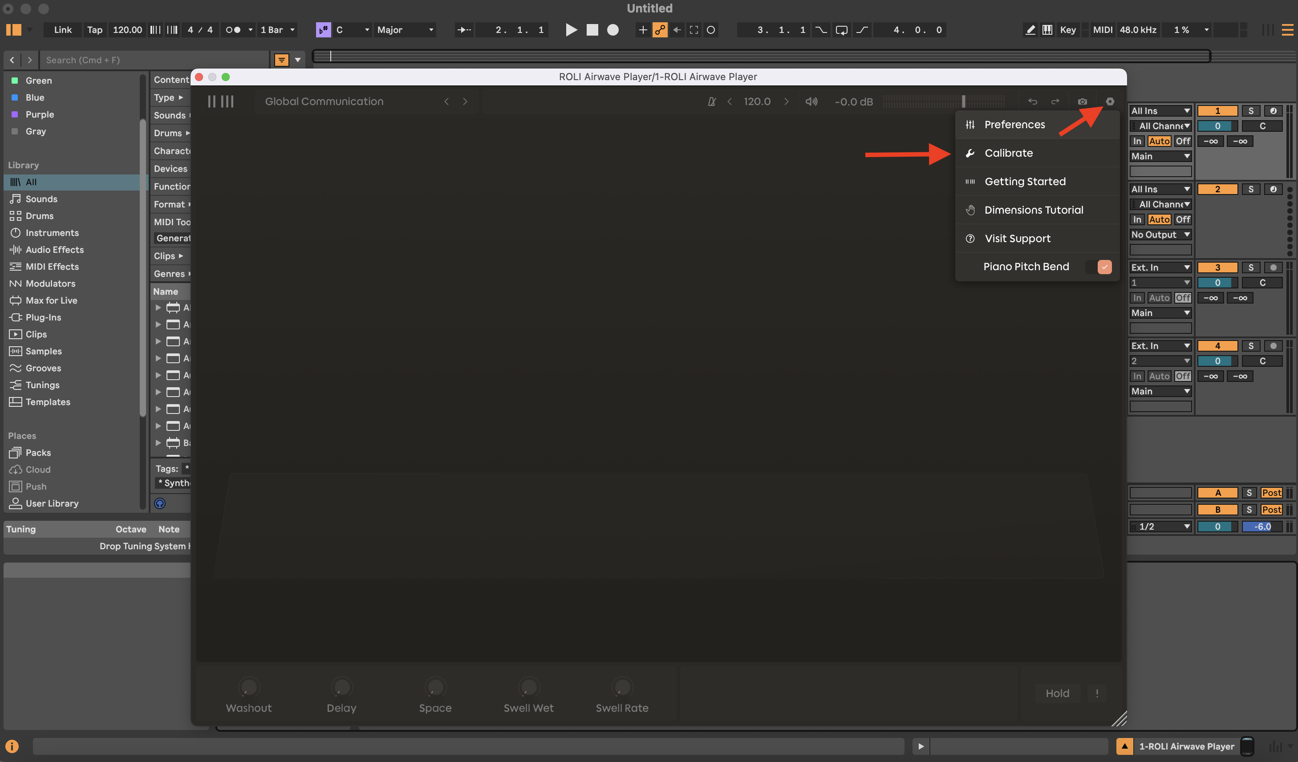This screenshot has height=762, width=1298.
Task: Click the undo arrow in Airwave Player
Action: (x=1032, y=101)
